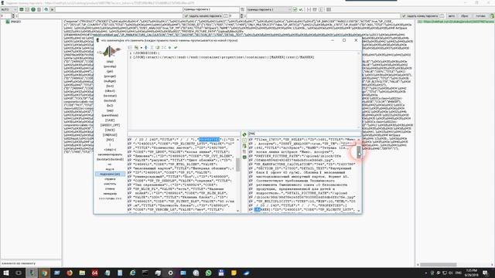
Task: Open 'справка' help from the dialog list
Action: (x=110, y=179)
